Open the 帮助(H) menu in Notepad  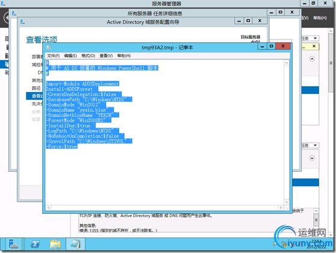pos(124,56)
